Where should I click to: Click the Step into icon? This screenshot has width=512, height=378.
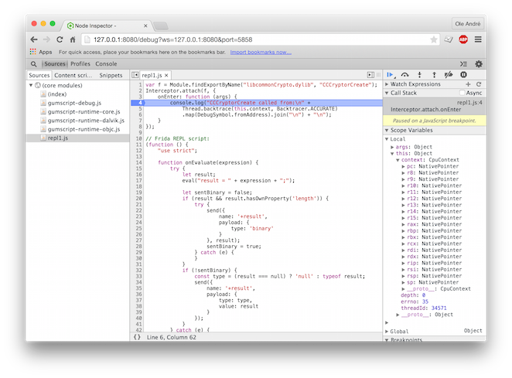(419, 75)
